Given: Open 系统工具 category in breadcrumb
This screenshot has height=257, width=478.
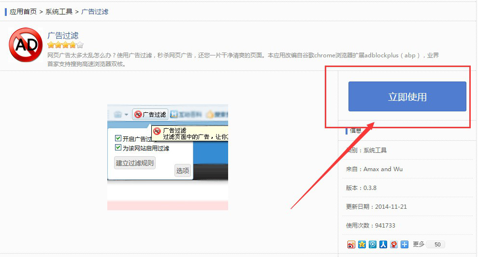Looking at the screenshot, I should [59, 12].
